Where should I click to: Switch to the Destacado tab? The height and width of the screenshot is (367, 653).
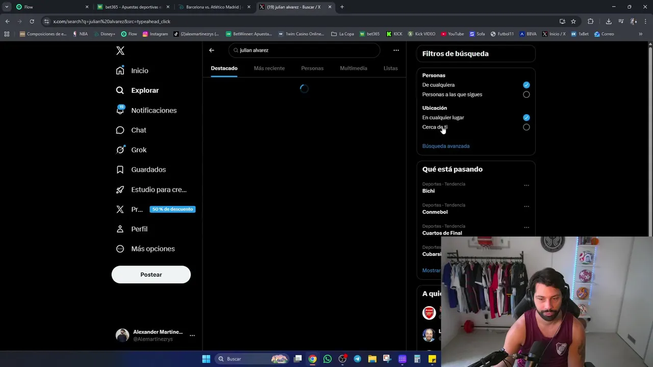[224, 68]
